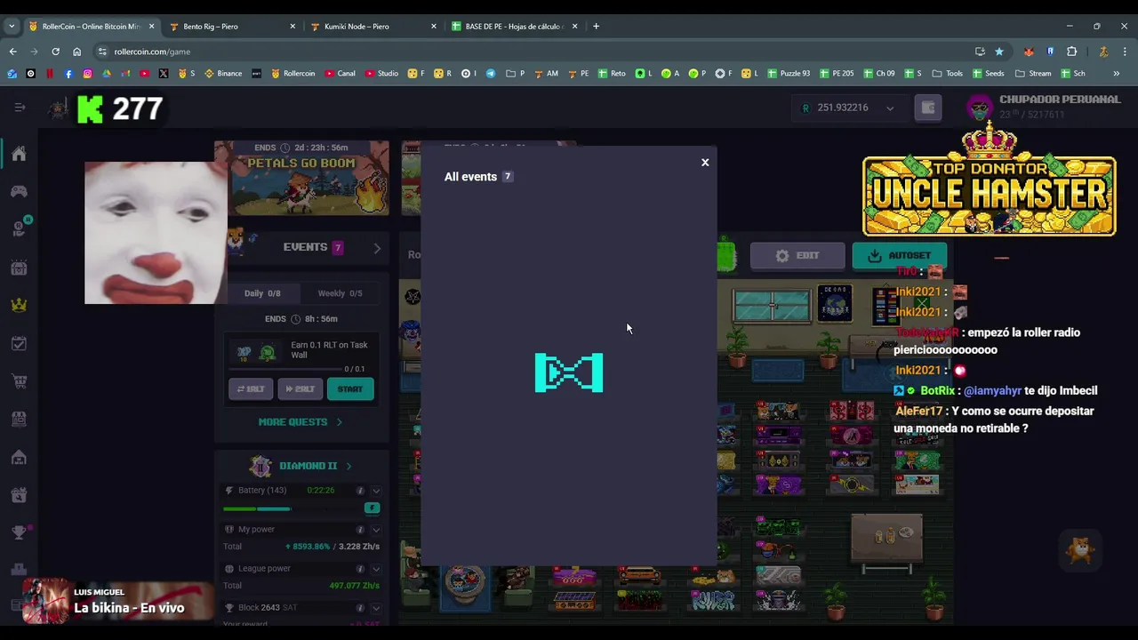Open the Rollercoin bookmark

tap(293, 74)
